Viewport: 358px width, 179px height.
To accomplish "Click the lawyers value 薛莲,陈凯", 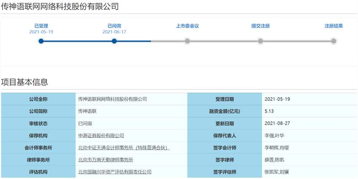I will (274, 160).
